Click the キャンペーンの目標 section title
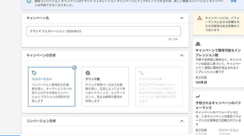The height and width of the screenshot is (136, 244). (41, 55)
